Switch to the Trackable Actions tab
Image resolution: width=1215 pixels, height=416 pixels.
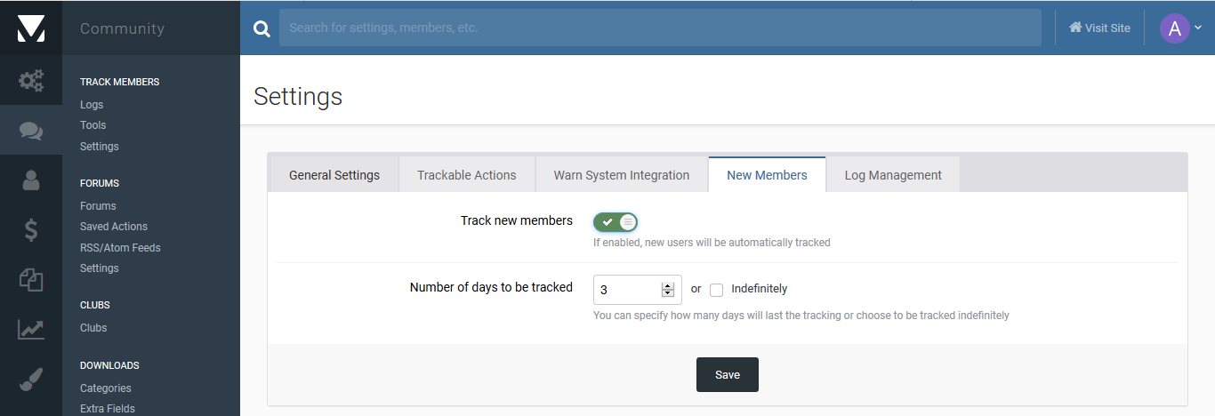(467, 175)
